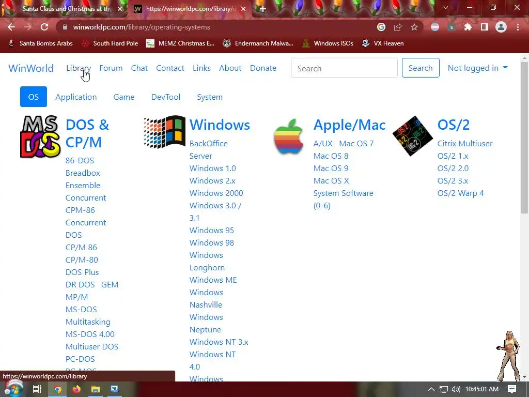The image size is (529, 397).
Task: Open the Contact nav link
Action: tap(170, 68)
